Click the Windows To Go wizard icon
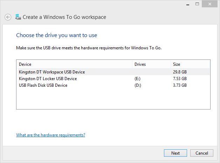Screen dimensions: 220x163 18,17
